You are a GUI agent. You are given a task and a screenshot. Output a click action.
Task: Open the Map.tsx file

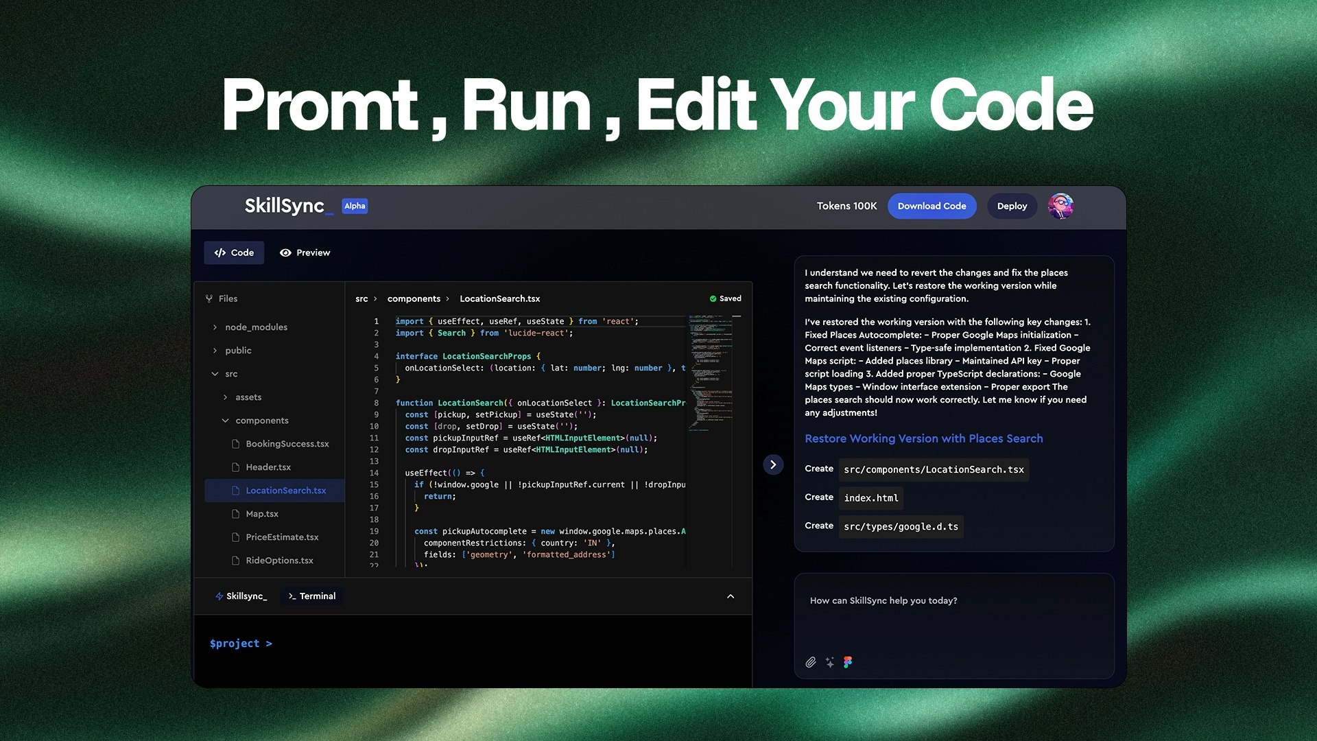coord(261,514)
